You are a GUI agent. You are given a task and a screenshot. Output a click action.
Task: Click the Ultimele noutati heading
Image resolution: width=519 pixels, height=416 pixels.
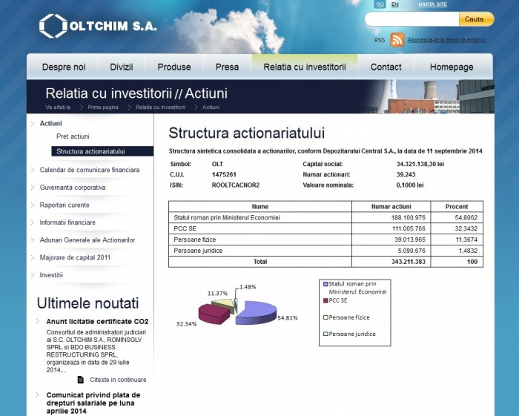(x=87, y=303)
